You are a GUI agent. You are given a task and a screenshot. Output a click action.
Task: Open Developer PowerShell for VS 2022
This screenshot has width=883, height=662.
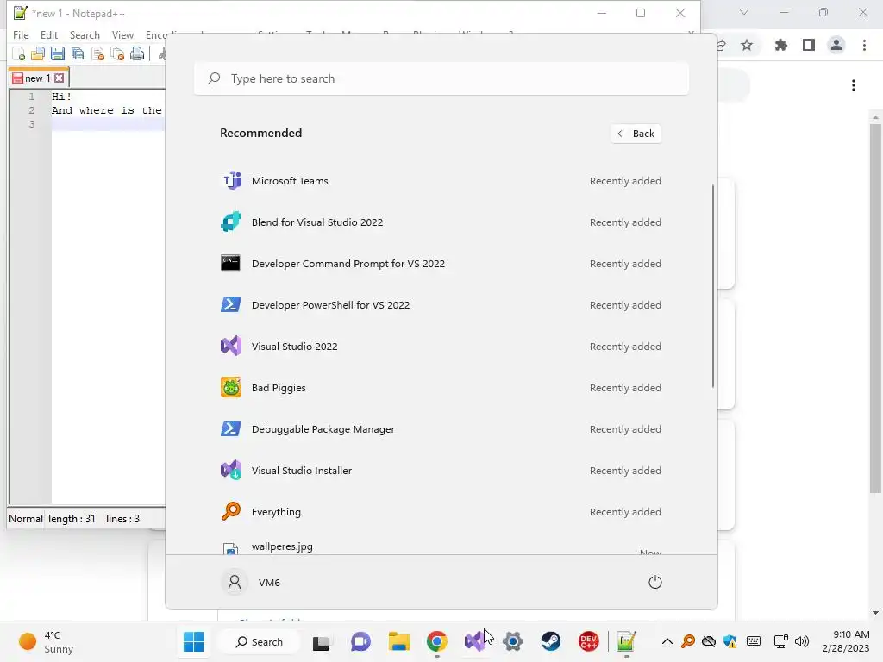[x=441, y=305]
